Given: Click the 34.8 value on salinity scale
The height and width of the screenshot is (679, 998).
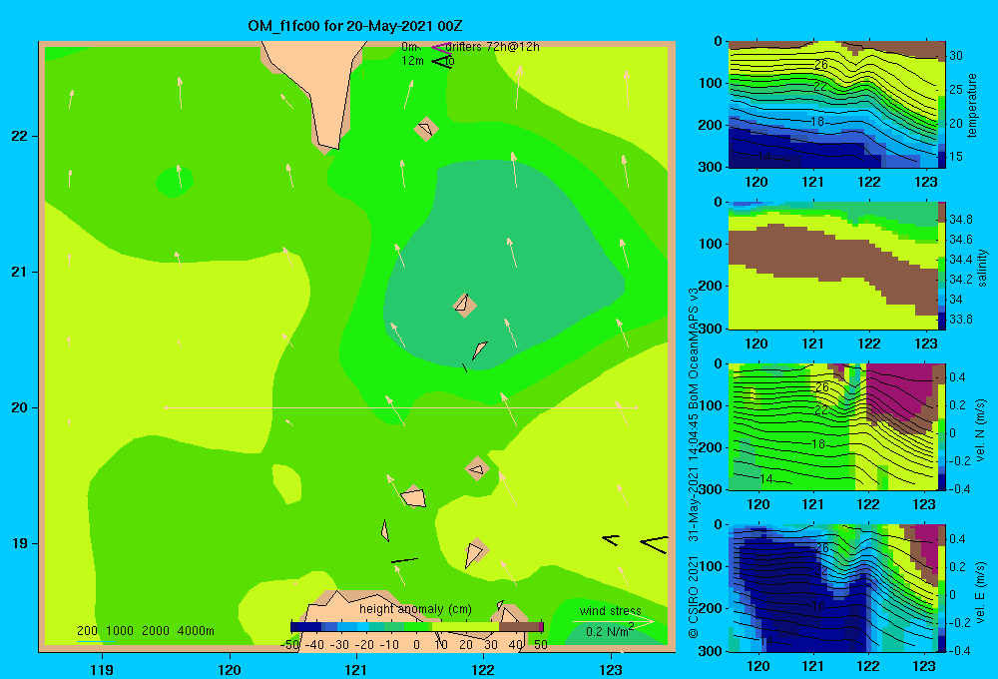Looking at the screenshot, I should tap(960, 219).
